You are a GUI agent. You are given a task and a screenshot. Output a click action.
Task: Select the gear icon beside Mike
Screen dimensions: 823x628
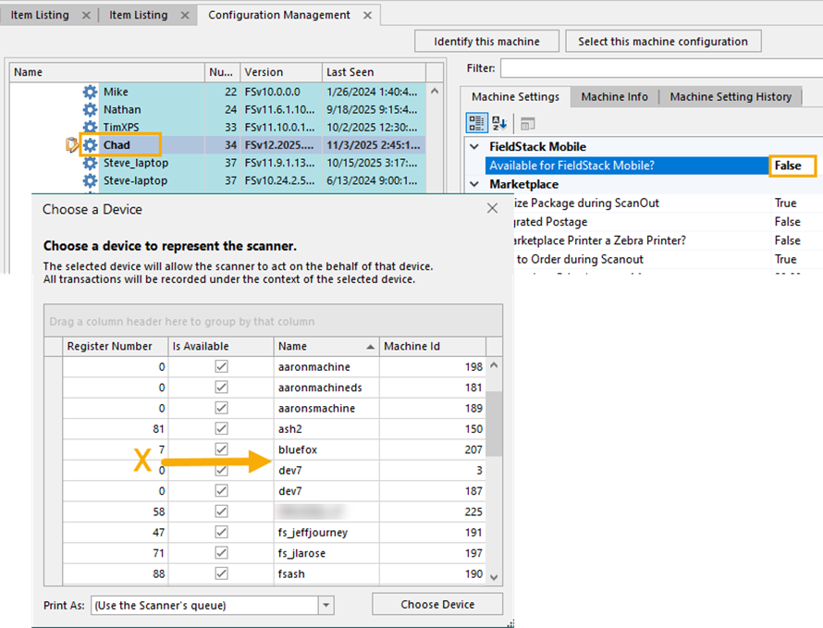tap(90, 92)
